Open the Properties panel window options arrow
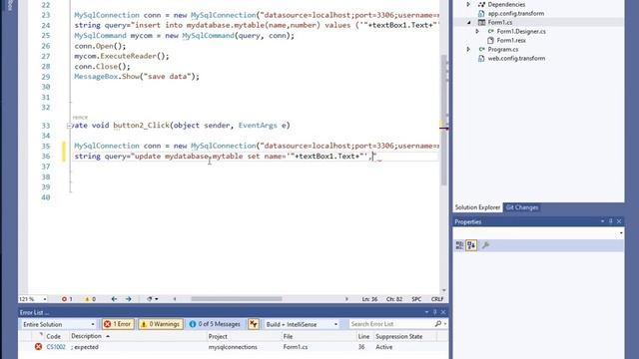639x359 pixels. pos(602,221)
